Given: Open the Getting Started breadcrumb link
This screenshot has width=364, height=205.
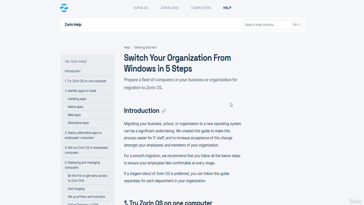Looking at the screenshot, I should click(145, 48).
